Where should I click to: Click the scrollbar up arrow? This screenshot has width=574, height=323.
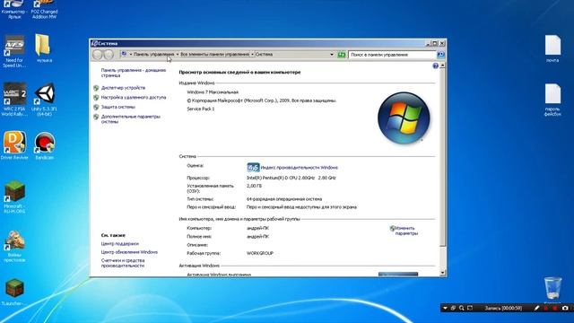click(x=442, y=65)
